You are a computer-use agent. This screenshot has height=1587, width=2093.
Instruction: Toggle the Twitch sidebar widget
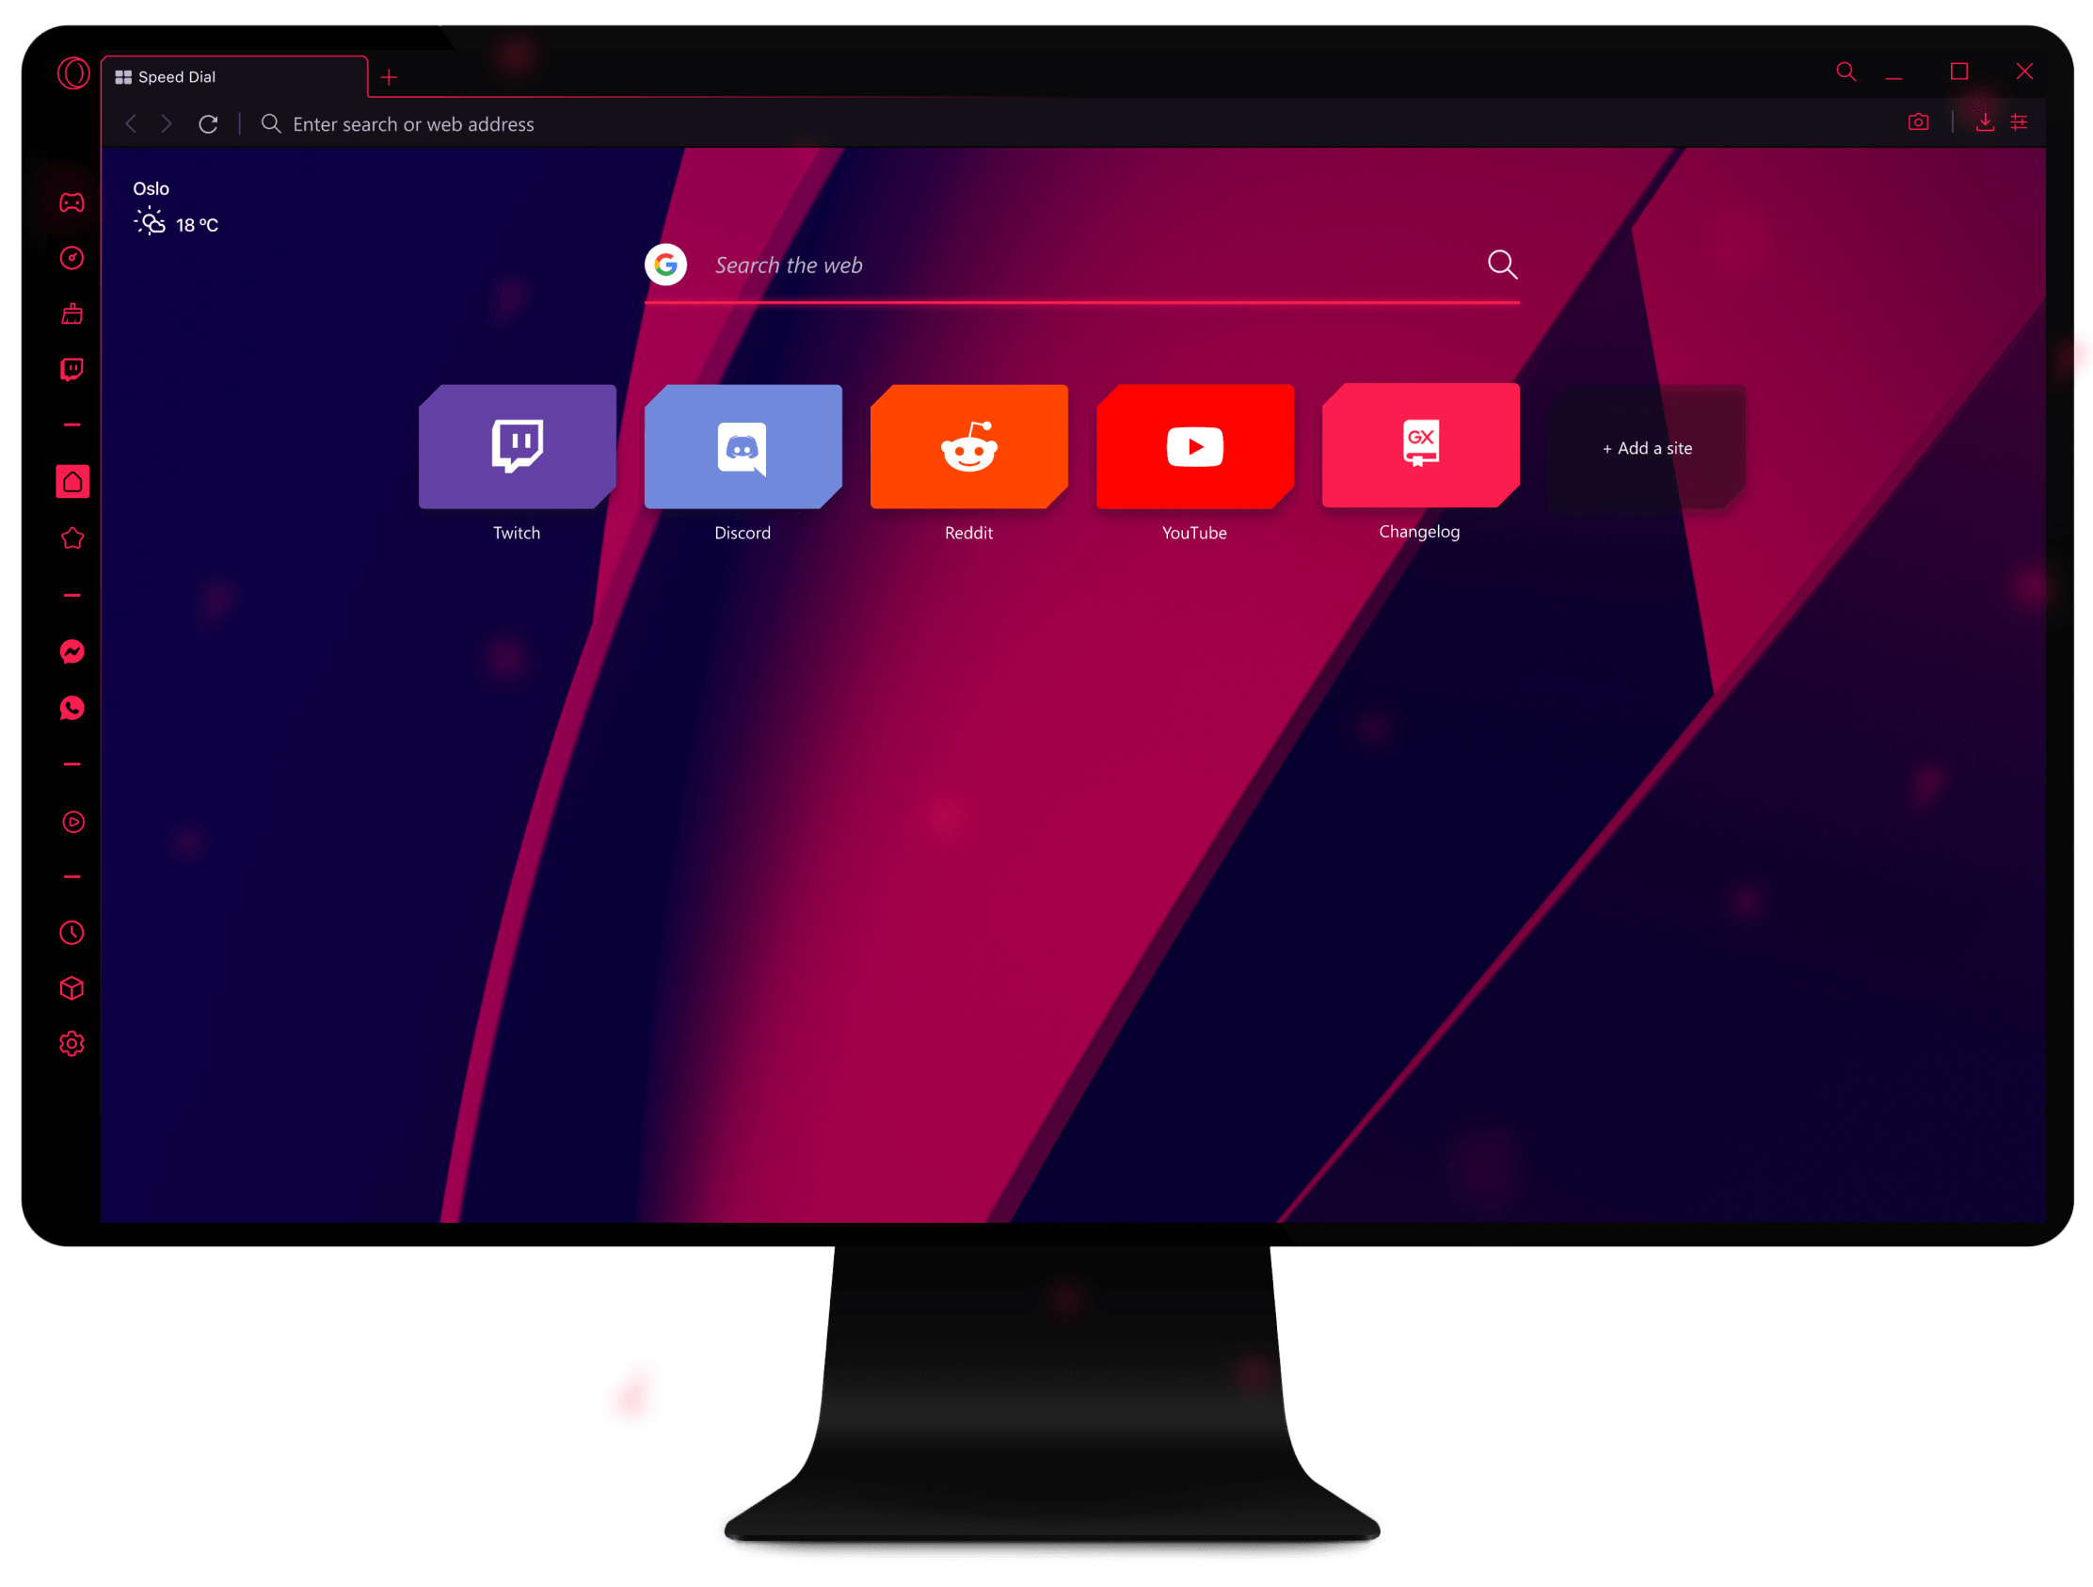coord(72,368)
